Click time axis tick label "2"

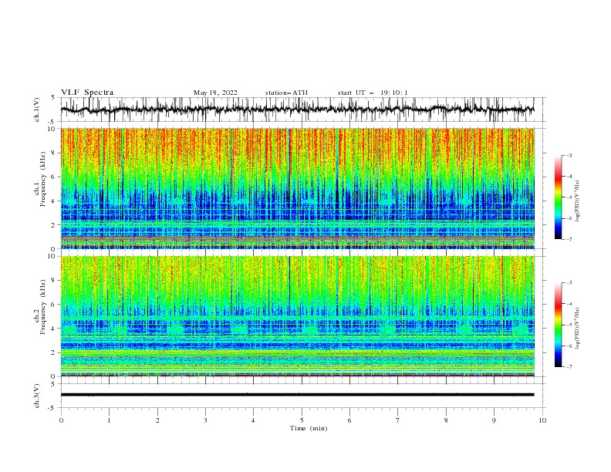(x=157, y=420)
